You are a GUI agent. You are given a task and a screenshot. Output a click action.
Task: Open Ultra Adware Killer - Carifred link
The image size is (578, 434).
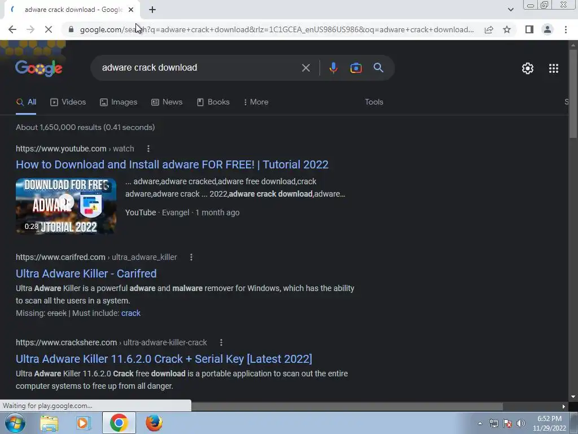coord(86,274)
